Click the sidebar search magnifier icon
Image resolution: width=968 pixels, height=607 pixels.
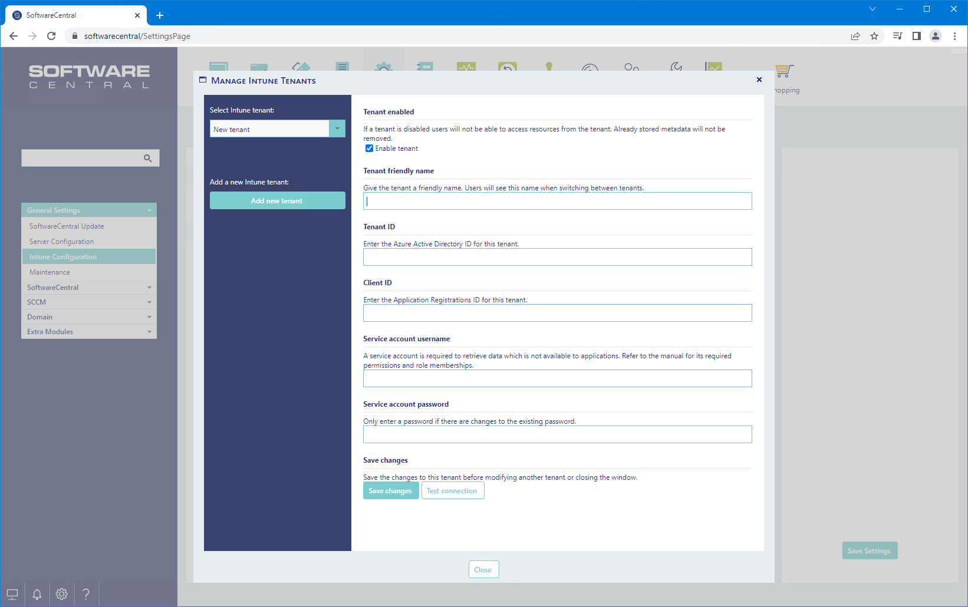coord(148,158)
